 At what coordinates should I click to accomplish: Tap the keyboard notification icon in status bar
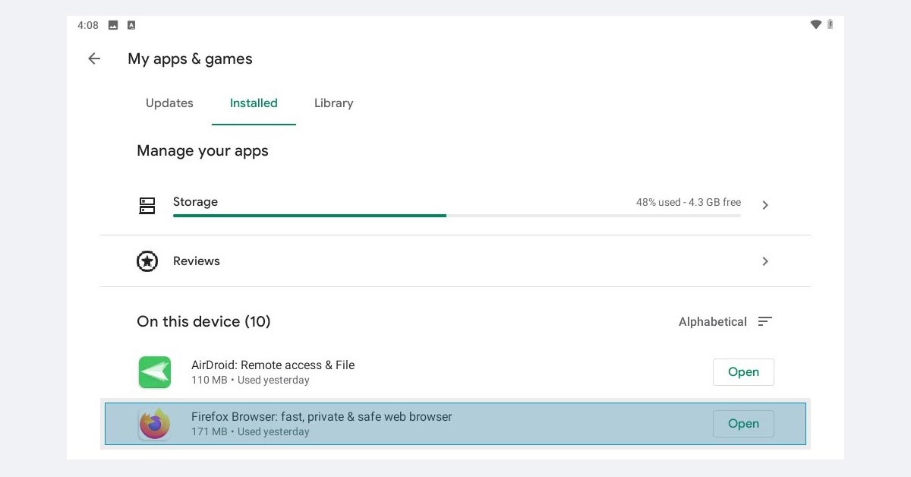[131, 25]
